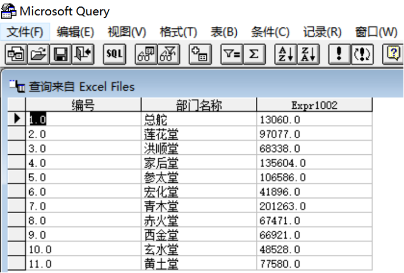Click the row selector with arrow for row 1.0
This screenshot has height=273, width=404.
16,119
